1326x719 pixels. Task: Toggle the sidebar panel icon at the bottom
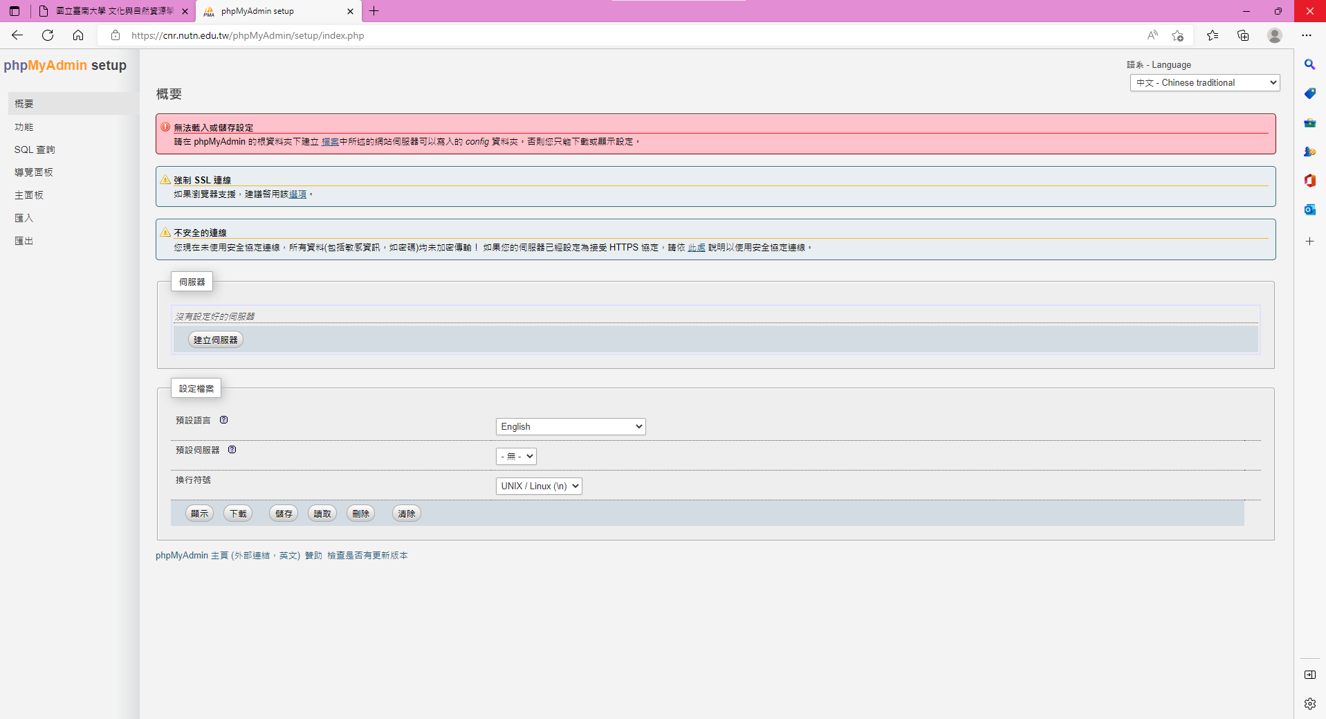pos(1310,675)
